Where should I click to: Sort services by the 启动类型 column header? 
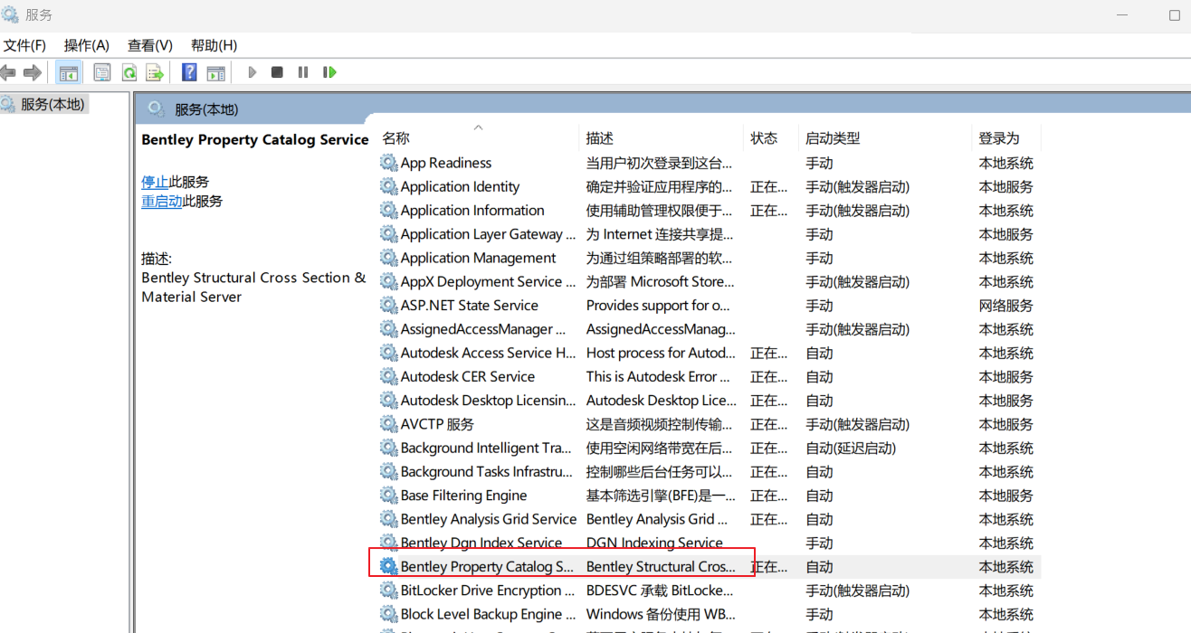click(x=833, y=138)
